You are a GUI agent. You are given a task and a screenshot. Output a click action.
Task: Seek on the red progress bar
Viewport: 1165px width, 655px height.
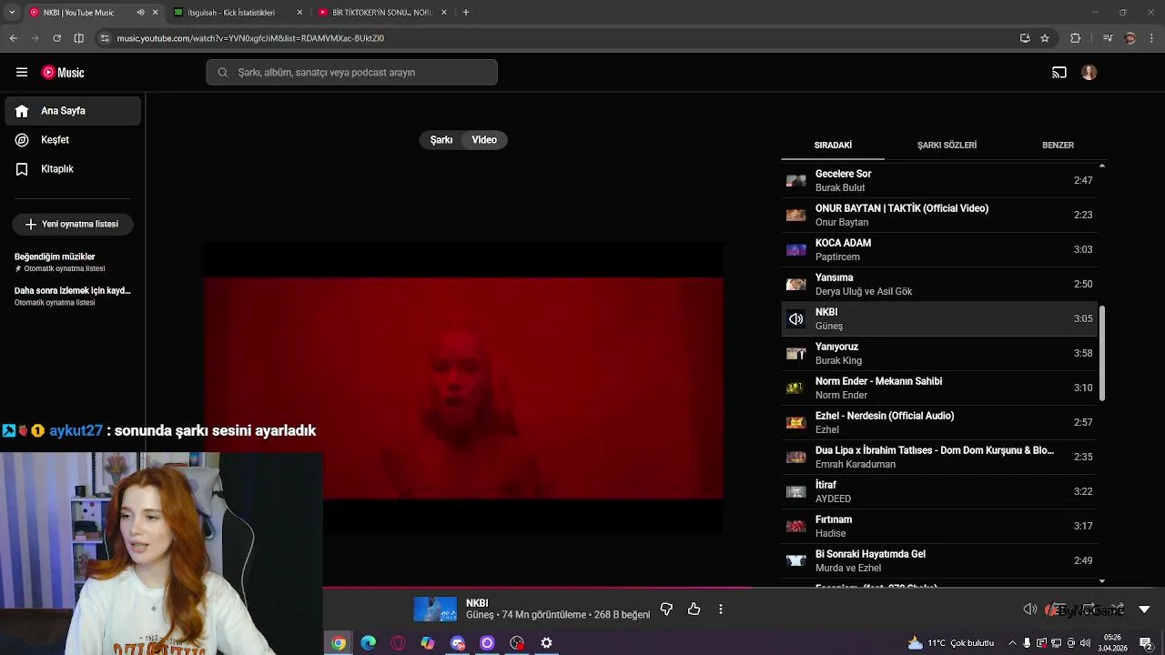[537, 588]
